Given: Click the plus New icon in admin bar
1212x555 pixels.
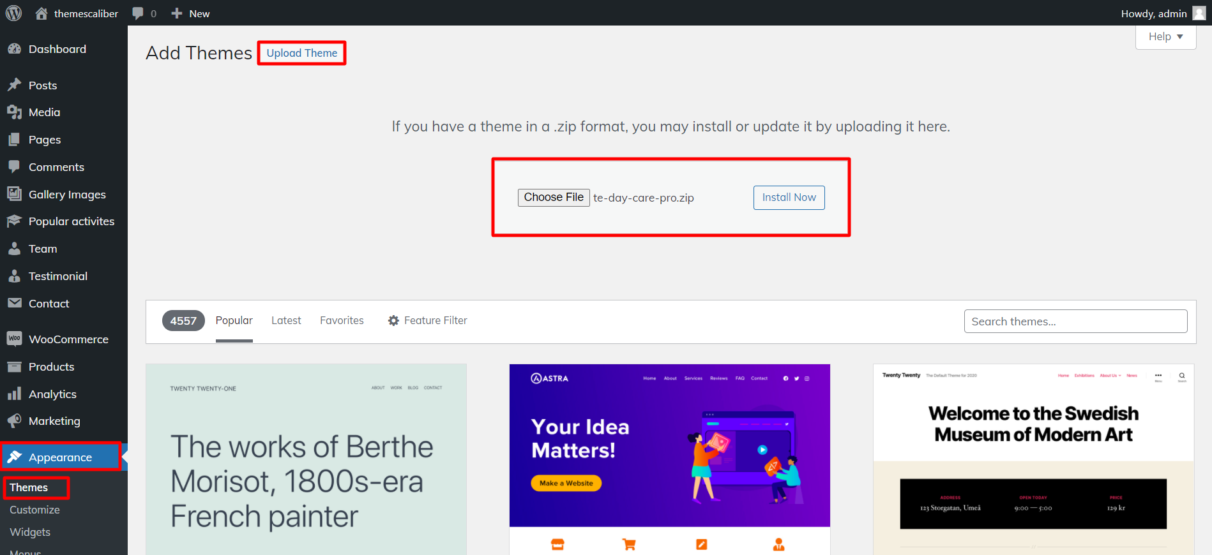Looking at the screenshot, I should 177,13.
